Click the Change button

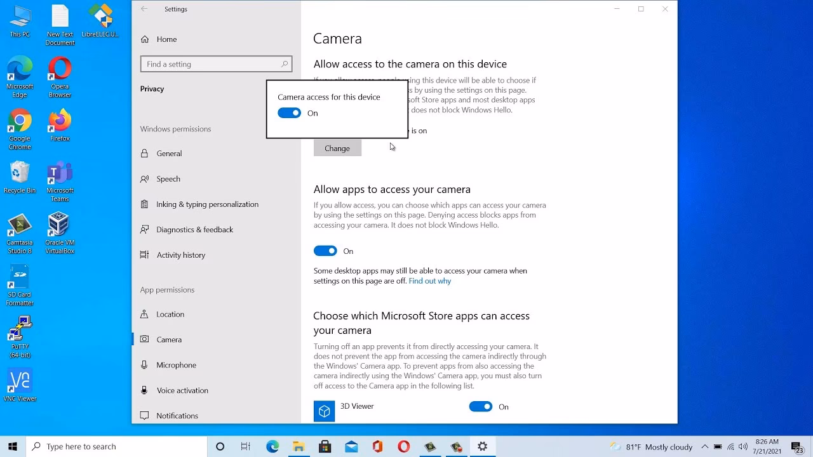tap(337, 149)
